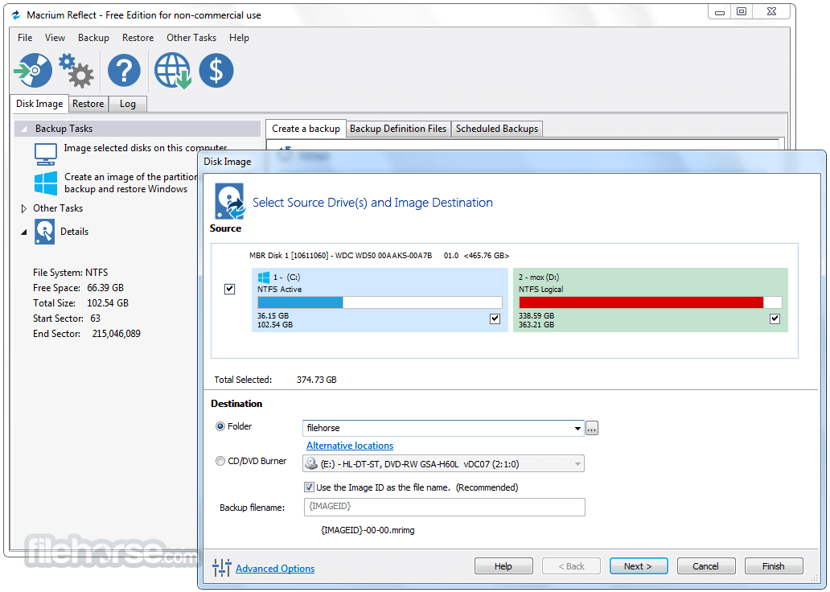
Task: Select the 1 - (C:) partition block
Action: click(x=380, y=300)
